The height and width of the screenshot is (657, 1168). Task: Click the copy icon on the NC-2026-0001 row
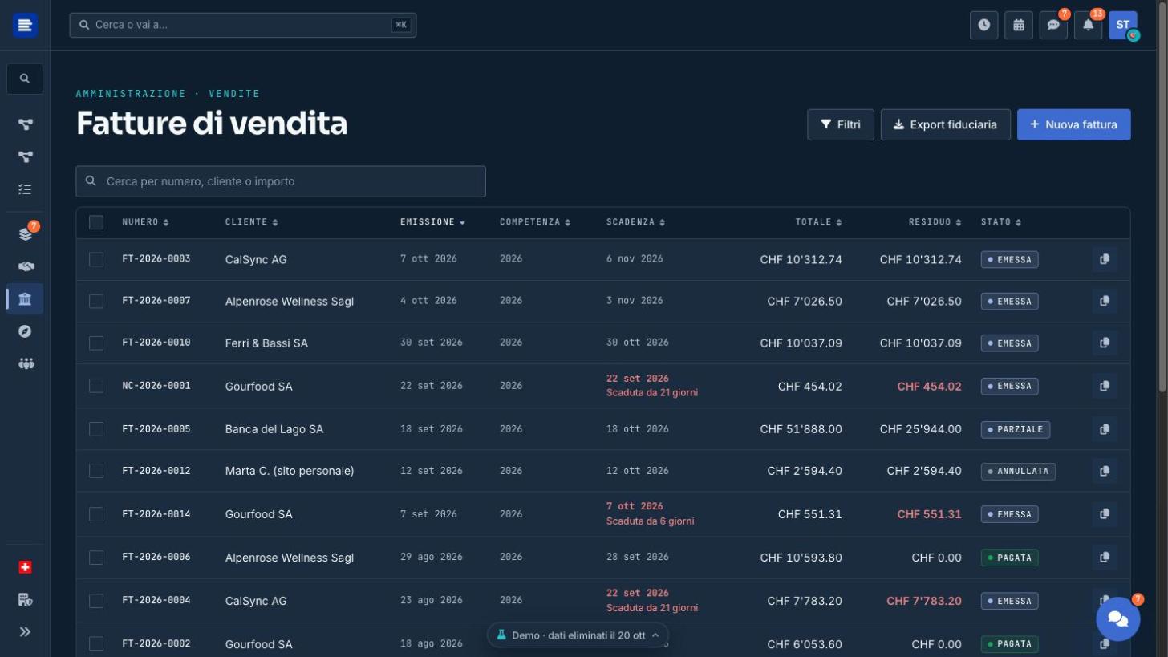(1105, 386)
